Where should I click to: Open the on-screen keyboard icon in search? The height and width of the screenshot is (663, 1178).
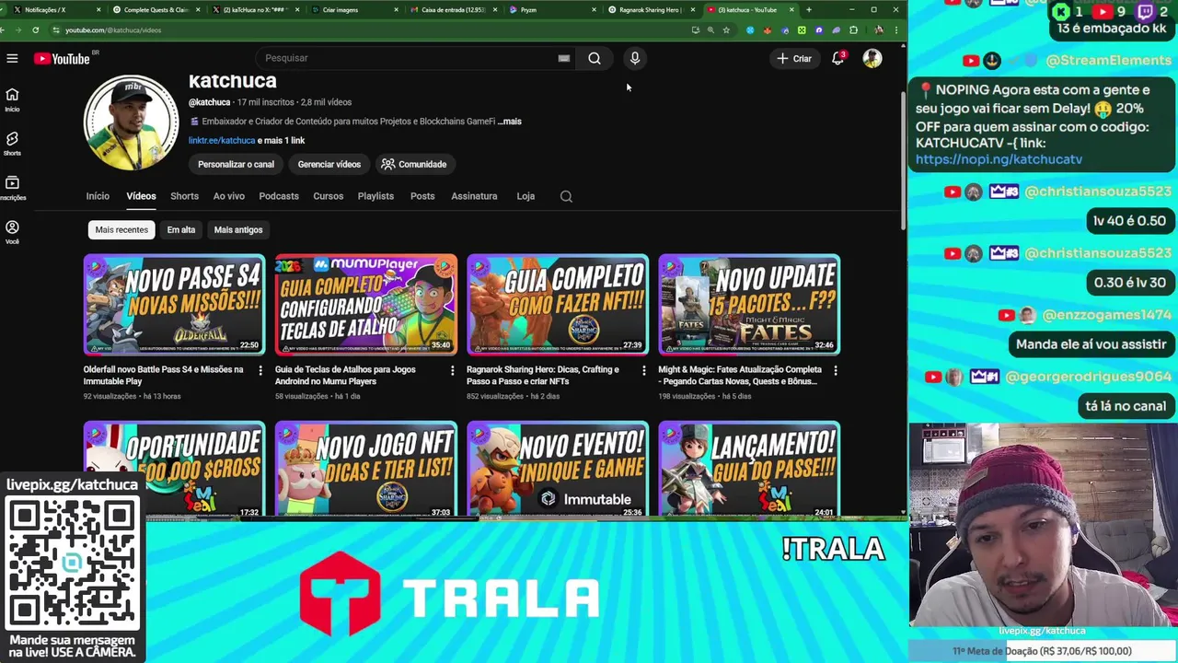(564, 58)
